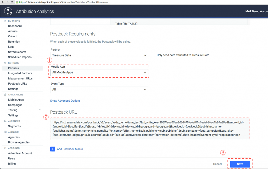The image size is (268, 169).
Task: Open Retention report
Action: 14,42
